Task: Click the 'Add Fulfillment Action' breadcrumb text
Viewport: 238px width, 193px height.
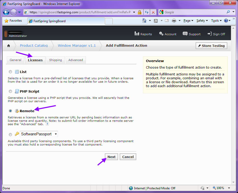Action: tap(126, 45)
